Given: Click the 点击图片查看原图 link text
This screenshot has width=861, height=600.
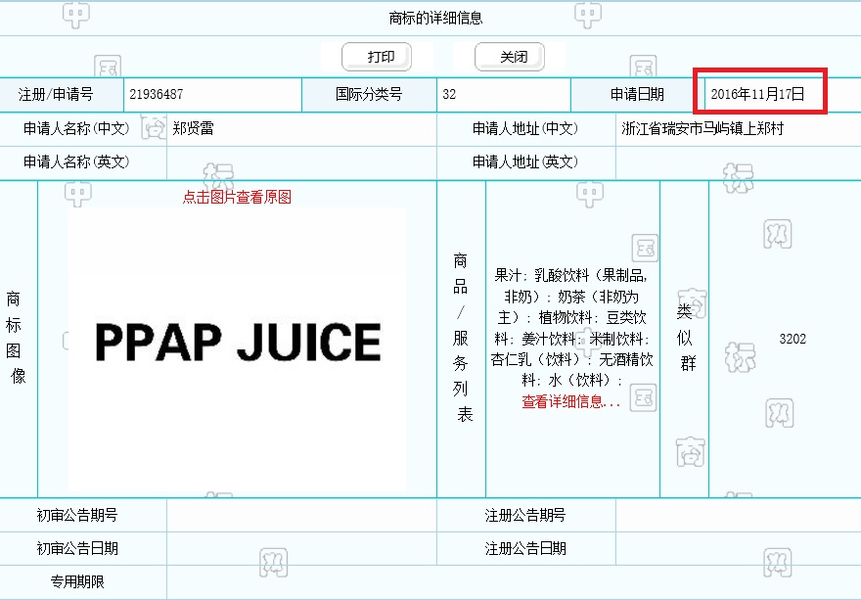Looking at the screenshot, I should pos(237,197).
